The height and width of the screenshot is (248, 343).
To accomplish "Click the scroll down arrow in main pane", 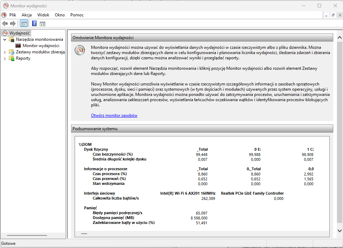I will 340,231.
